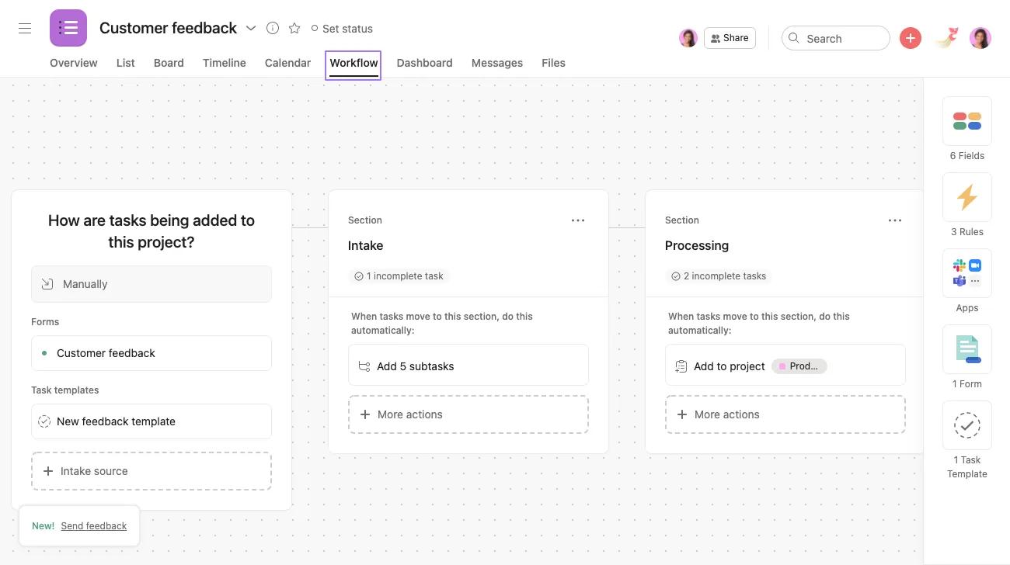This screenshot has height=565, width=1010.
Task: Open the Send feedback link
Action: tap(93, 525)
